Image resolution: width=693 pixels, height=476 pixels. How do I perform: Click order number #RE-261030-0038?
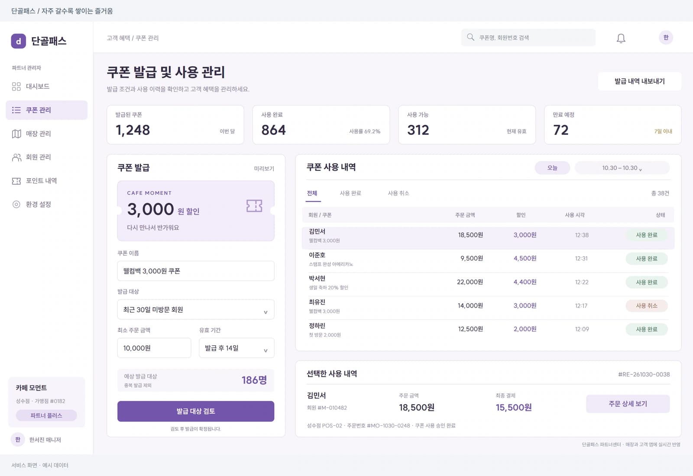pyautogui.click(x=644, y=374)
